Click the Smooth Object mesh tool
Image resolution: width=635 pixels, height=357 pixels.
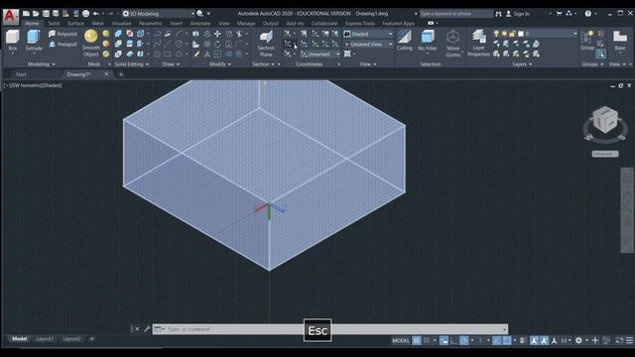coord(90,43)
